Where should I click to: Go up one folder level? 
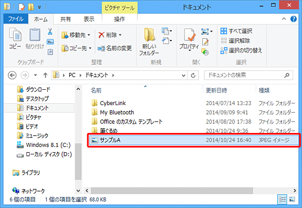45,75
